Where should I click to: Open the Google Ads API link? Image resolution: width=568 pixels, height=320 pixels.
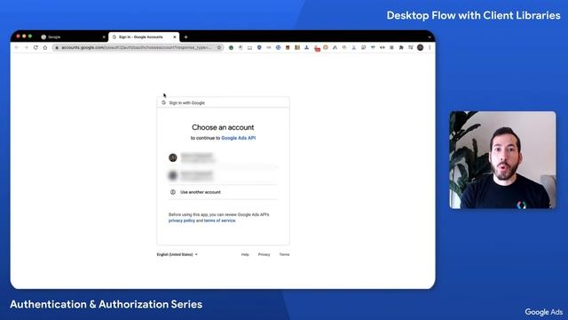(239, 138)
